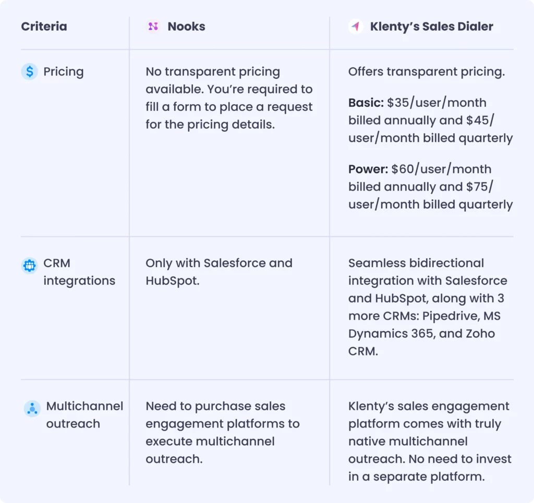Image resolution: width=534 pixels, height=503 pixels.
Task: Click the Multichannel outreach network icon
Action: 32,408
